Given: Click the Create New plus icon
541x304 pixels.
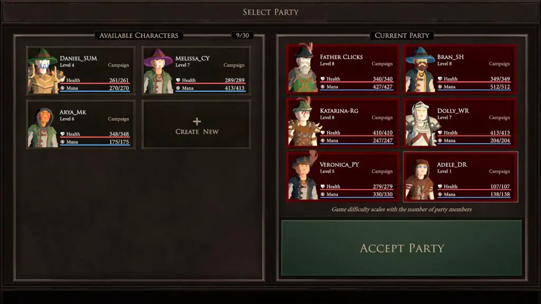Looking at the screenshot, I should click(197, 121).
